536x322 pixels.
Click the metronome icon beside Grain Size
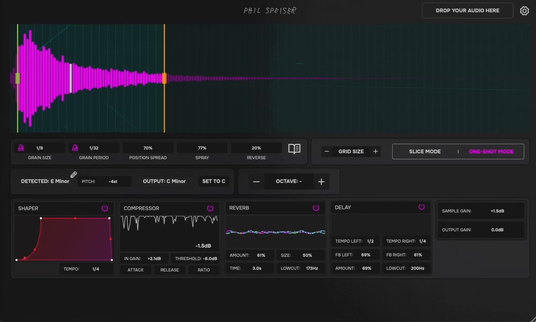coord(21,148)
